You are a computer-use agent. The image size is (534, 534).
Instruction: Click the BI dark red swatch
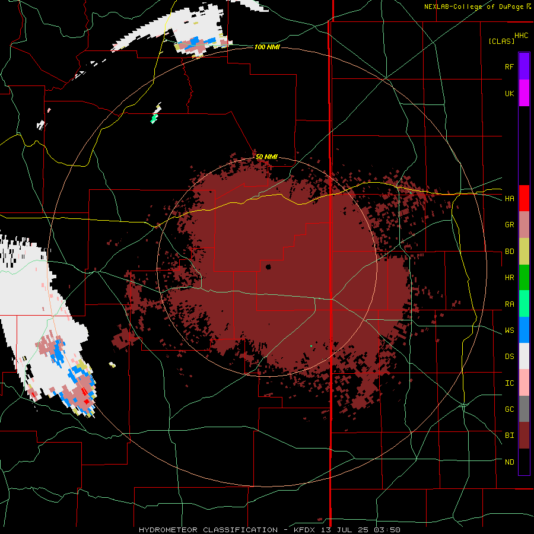click(524, 436)
